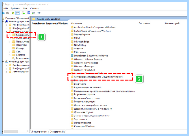
Task: Click the Back arrow toolbar icon
Action: click(x=3, y=13)
